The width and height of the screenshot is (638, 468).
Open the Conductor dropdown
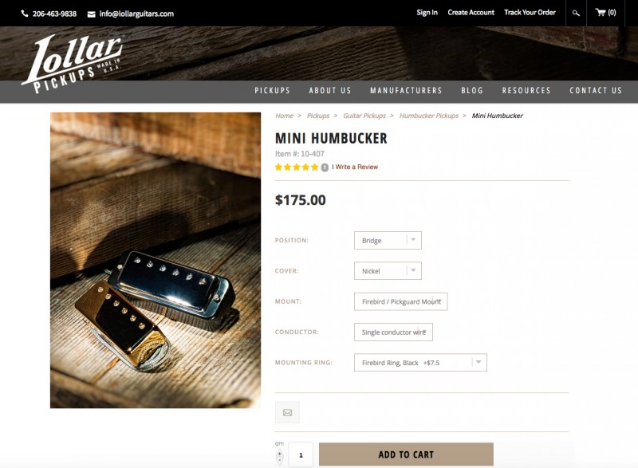point(393,332)
